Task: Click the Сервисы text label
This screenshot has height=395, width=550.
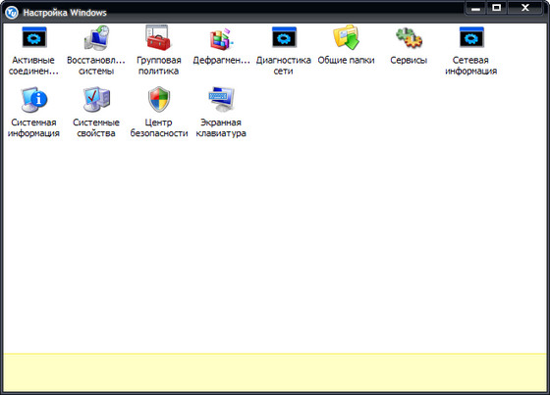Action: point(409,61)
